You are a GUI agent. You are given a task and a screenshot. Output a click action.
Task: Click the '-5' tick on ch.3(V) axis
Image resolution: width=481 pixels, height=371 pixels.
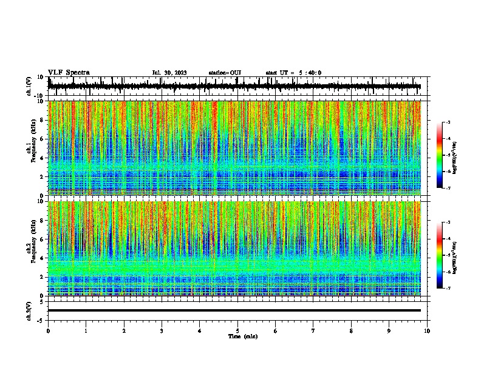click(x=41, y=321)
